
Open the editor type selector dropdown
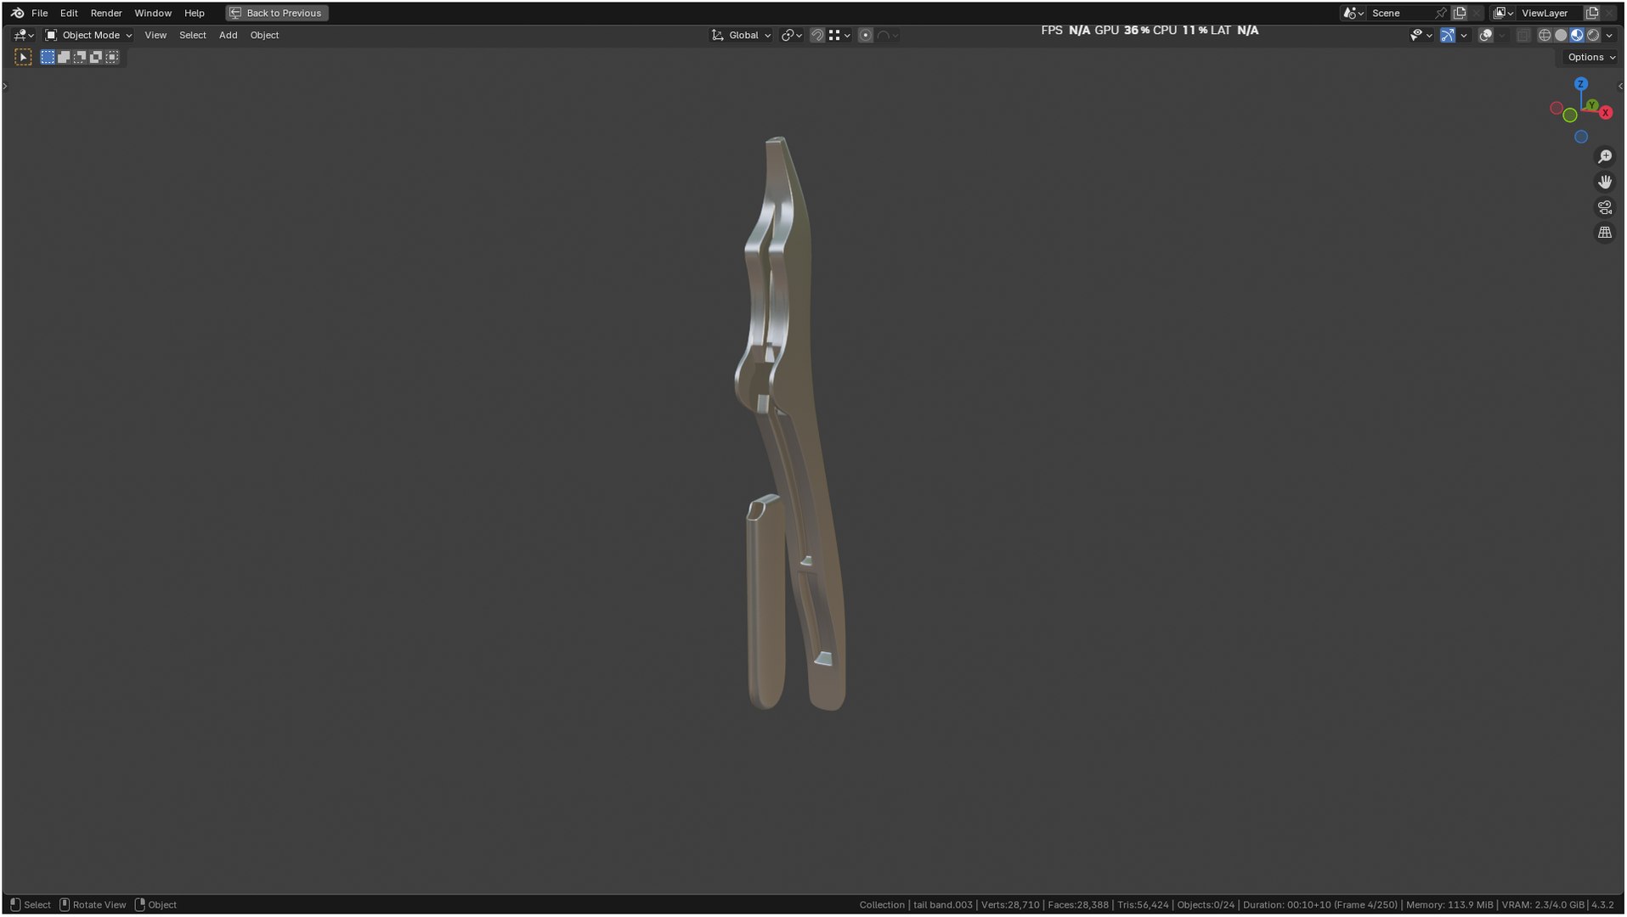coord(24,35)
